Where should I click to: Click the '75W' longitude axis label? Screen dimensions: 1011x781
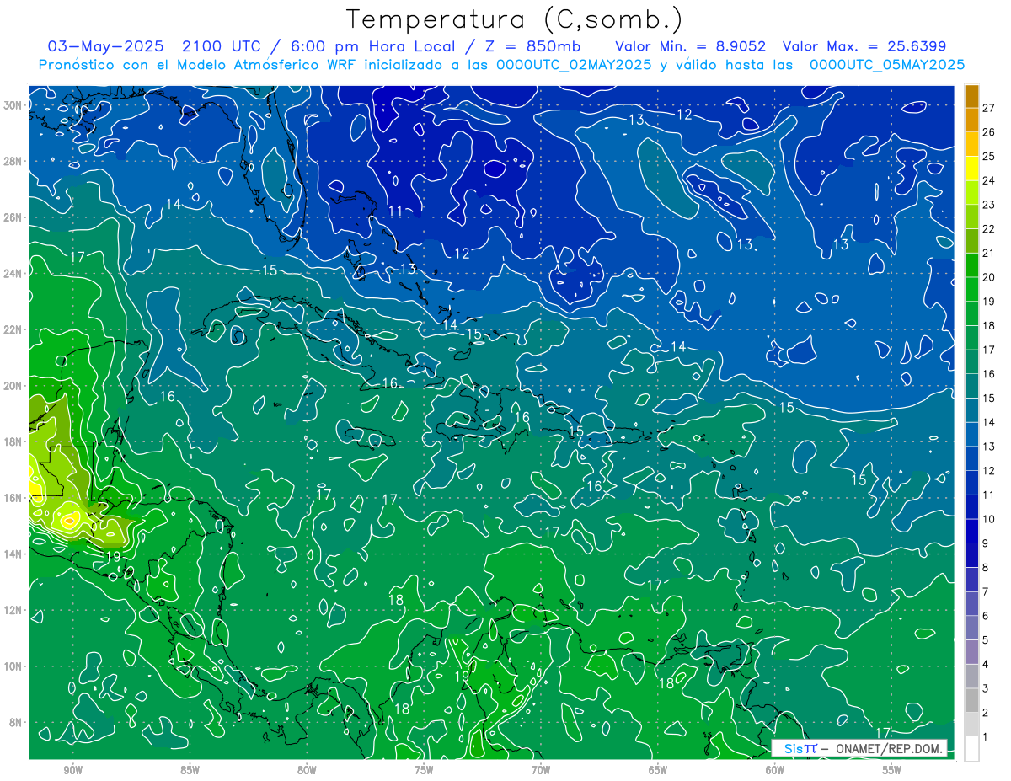coord(424,770)
